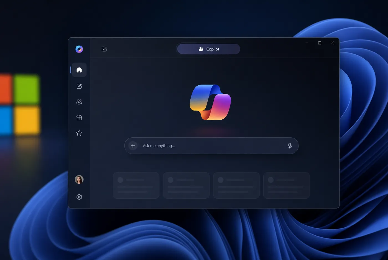Click the Copilot mode pill button
Viewport: 388px width, 260px height.
pyautogui.click(x=208, y=49)
